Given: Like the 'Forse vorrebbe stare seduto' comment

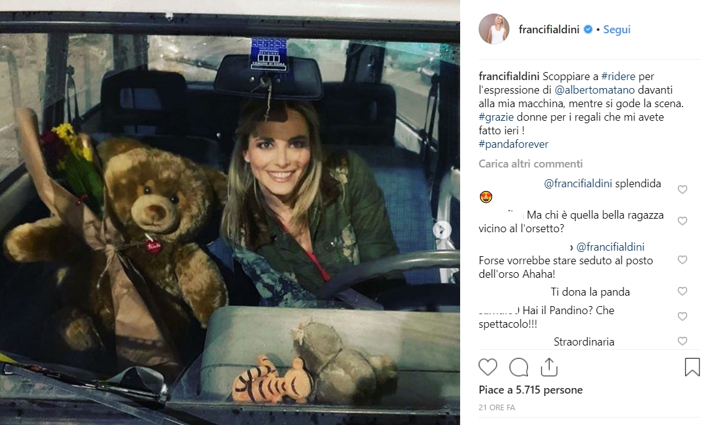Looking at the screenshot, I should (682, 259).
